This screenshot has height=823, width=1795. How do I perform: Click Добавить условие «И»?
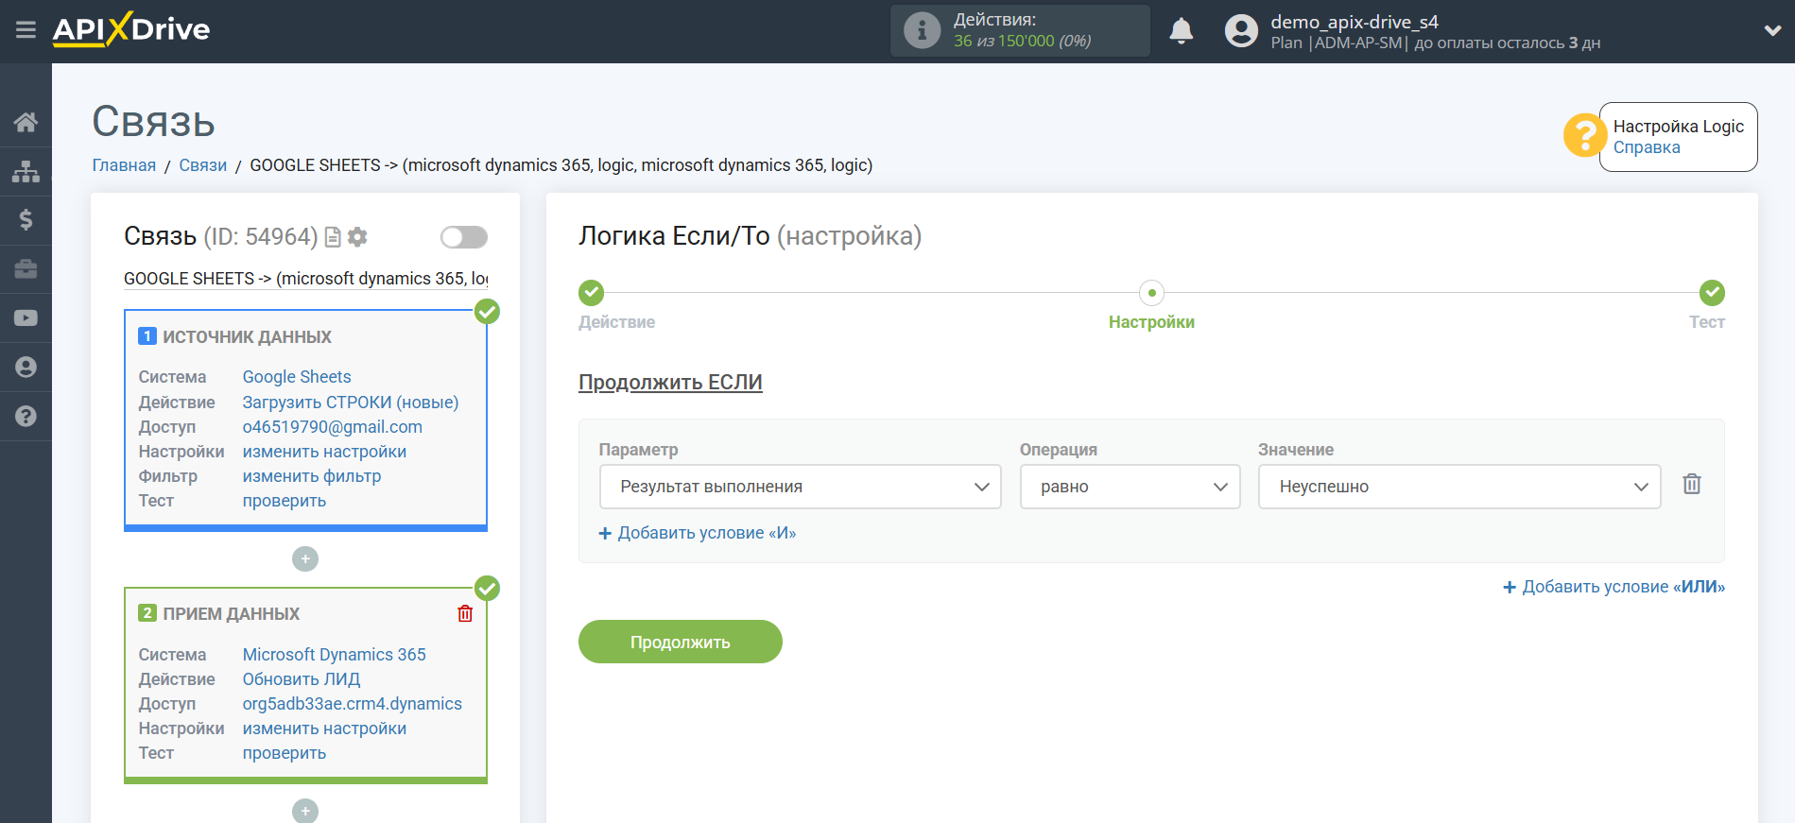click(698, 533)
